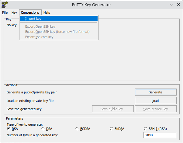Click the Save public key button
Image resolution: width=183 pixels, height=143 pixels.
113,109
